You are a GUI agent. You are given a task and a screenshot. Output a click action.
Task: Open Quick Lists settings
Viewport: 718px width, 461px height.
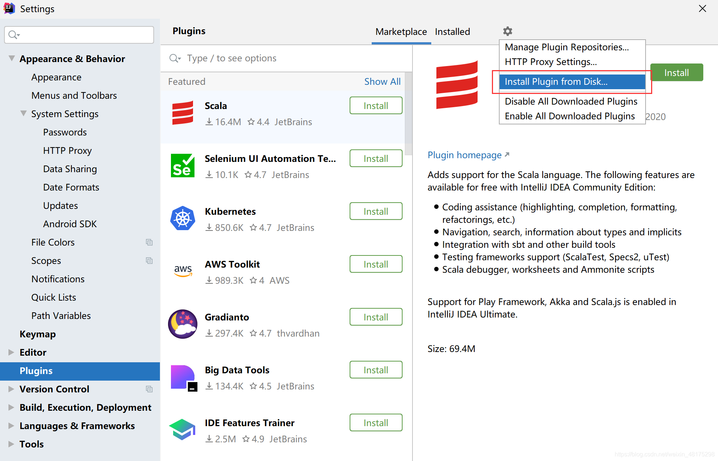[x=54, y=297]
